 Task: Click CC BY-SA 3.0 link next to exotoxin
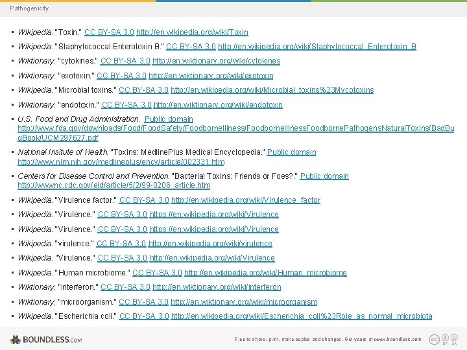121,76
